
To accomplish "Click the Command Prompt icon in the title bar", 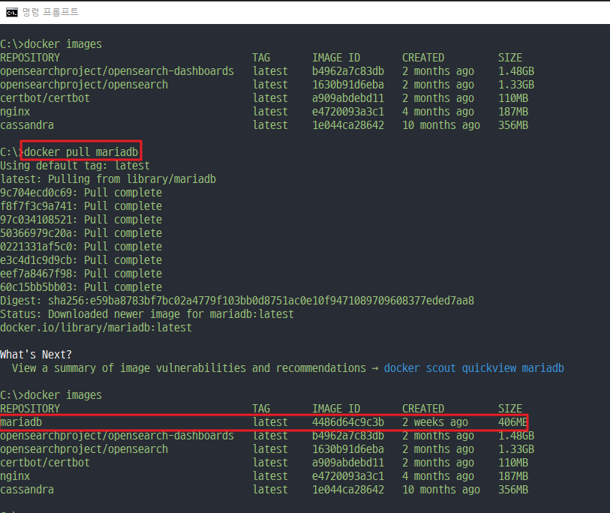I will point(12,13).
